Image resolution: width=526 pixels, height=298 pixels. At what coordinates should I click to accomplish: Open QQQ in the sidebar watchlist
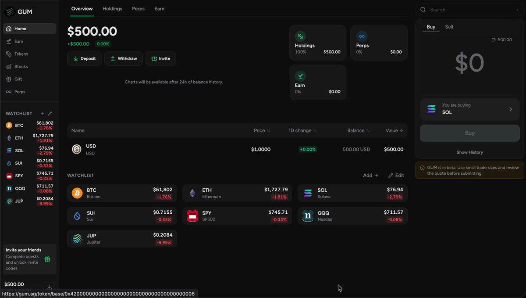pyautogui.click(x=29, y=188)
